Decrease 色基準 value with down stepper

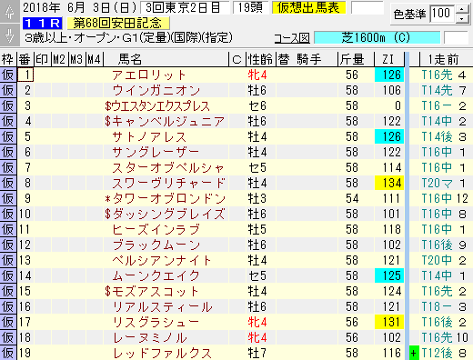(x=461, y=18)
